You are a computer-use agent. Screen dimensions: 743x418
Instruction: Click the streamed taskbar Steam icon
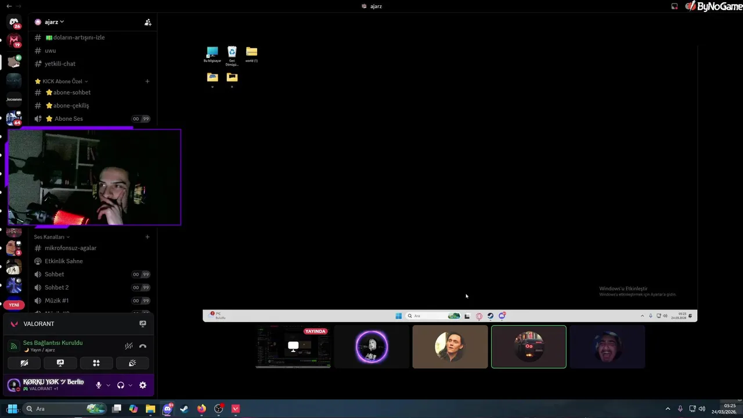(490, 316)
